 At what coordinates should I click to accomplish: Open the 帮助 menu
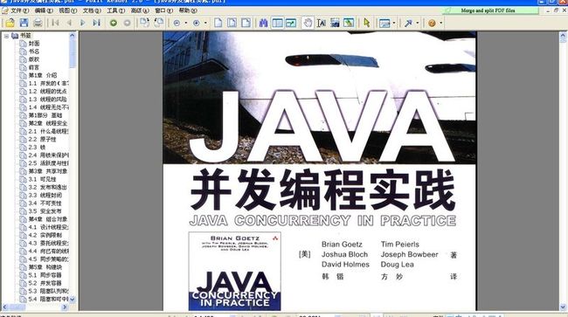188,10
